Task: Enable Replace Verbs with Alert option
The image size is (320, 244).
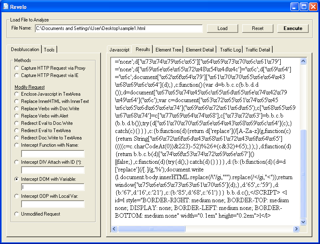Action: [17, 116]
